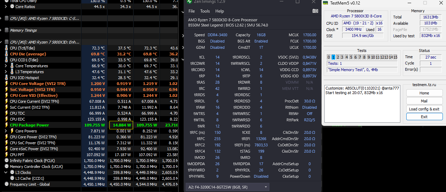Click the ZenTimings screenshot camera icon
The width and height of the screenshot is (446, 192).
[x=315, y=11]
